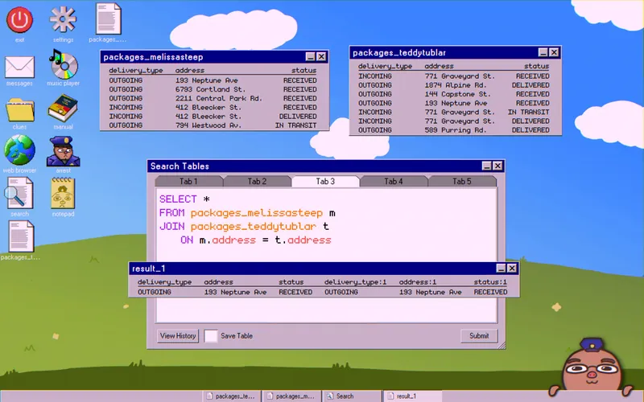This screenshot has height=402, width=644.
Task: Switch to Tab 4 in Search Tables
Action: pyautogui.click(x=394, y=182)
